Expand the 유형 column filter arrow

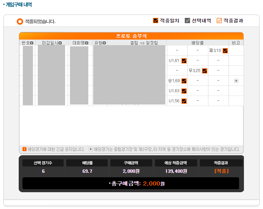104,43
